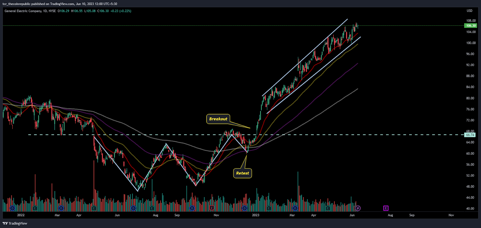
Task: Click the earnings E marker before Aug 2022
Action: pos(152,208)
